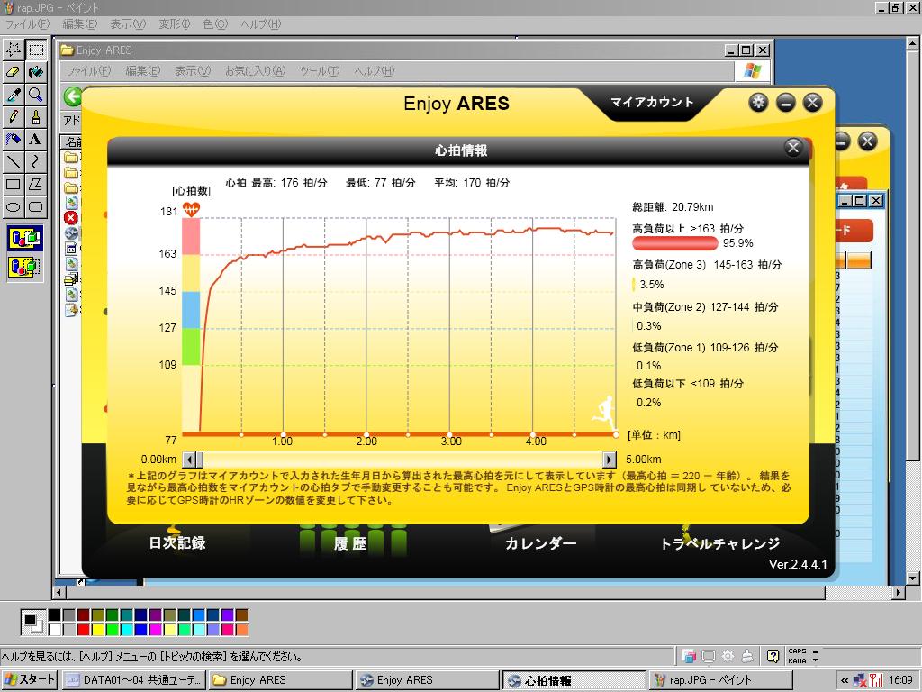This screenshot has width=922, height=692.
Task: Click the runner figure at chart end
Action: [604, 413]
